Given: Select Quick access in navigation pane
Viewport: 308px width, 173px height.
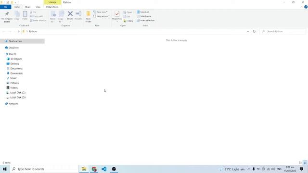Looking at the screenshot, I should (x=23, y=41).
